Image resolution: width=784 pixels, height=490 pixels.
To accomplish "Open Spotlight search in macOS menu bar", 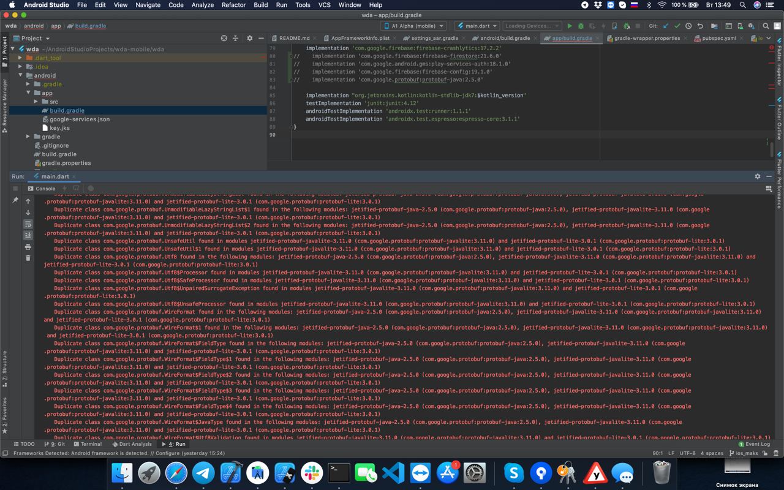I will (742, 5).
